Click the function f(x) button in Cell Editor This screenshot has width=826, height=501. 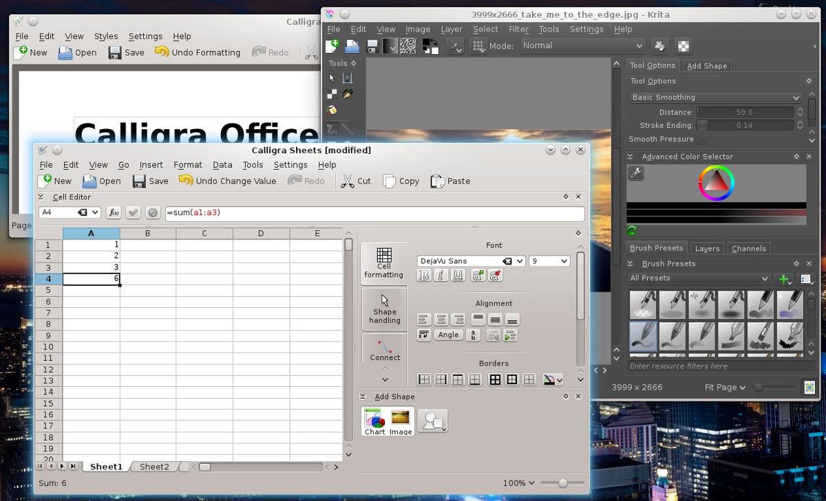(x=114, y=213)
